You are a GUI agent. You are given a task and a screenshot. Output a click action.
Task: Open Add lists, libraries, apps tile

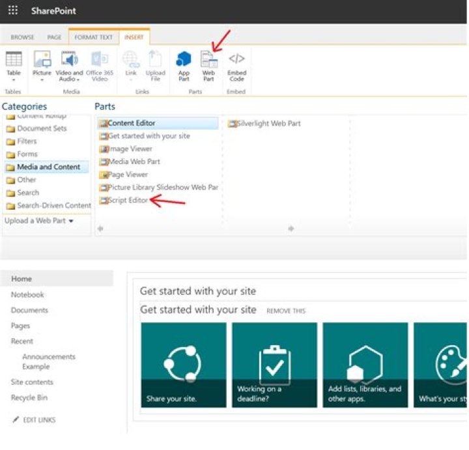coord(365,365)
